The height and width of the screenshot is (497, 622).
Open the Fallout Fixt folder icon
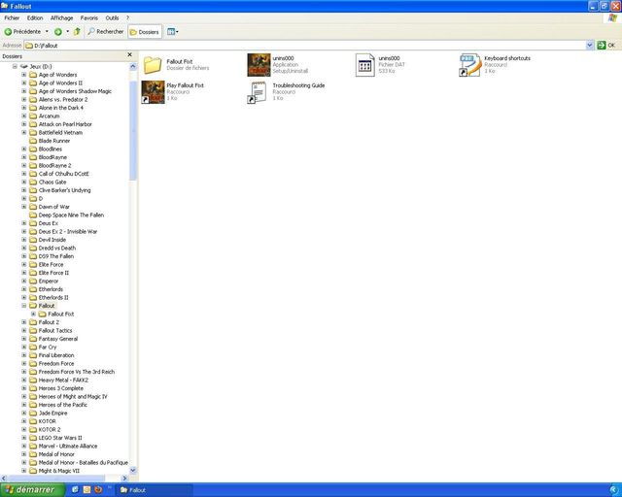tap(153, 65)
